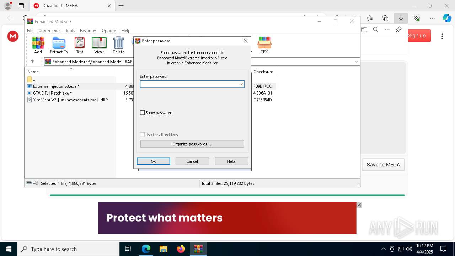Open folder icon in downloads panel
Viewport: 455px width, 256px height.
364,30
